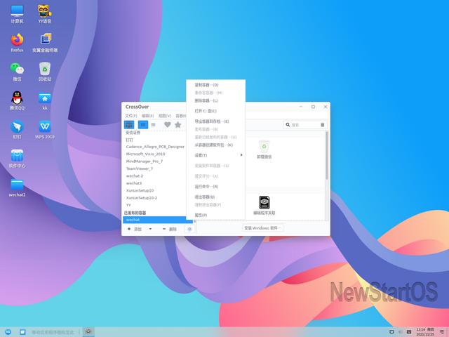The width and height of the screenshot is (449, 337).
Task: Click the input method tray icon
Action: [409, 332]
